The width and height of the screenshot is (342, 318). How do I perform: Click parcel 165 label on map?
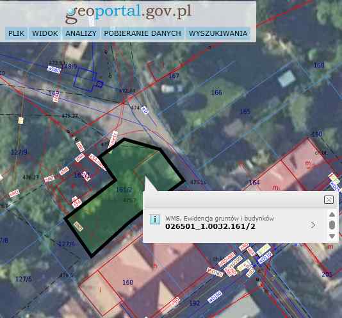(245, 112)
